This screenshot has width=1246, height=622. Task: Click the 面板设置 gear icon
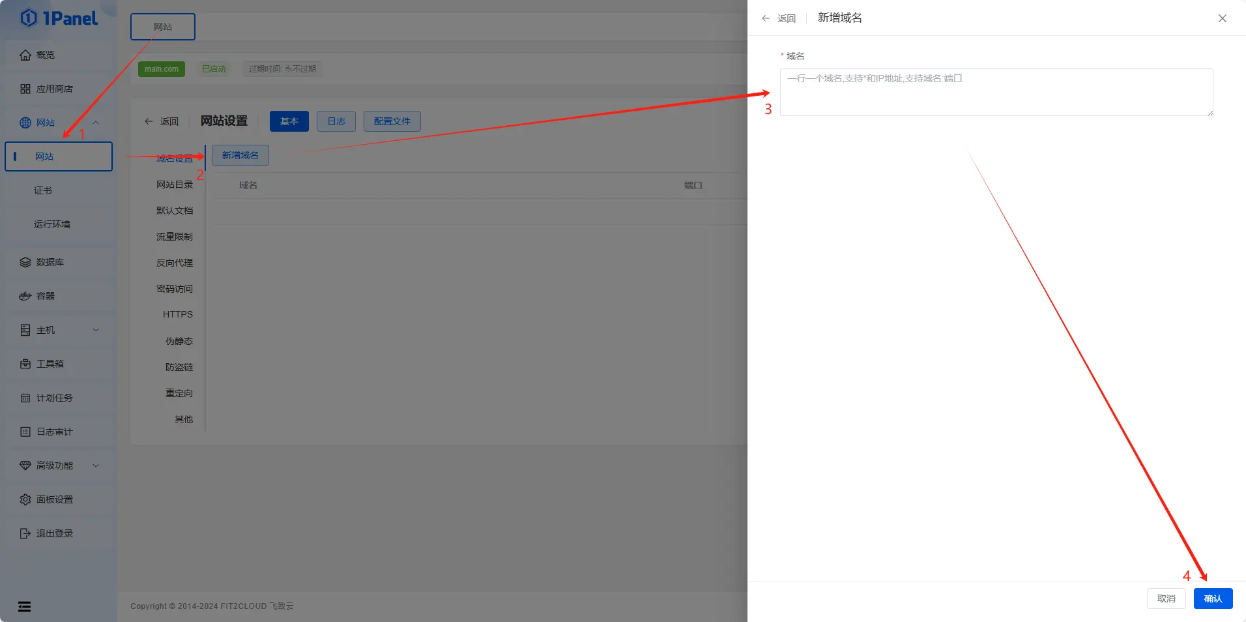click(25, 499)
